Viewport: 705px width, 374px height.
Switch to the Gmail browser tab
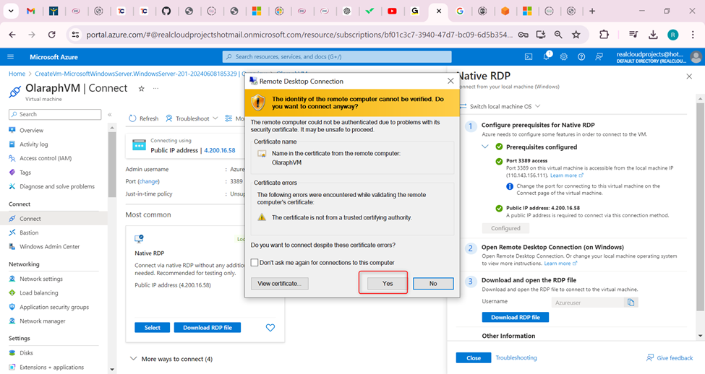(x=30, y=12)
